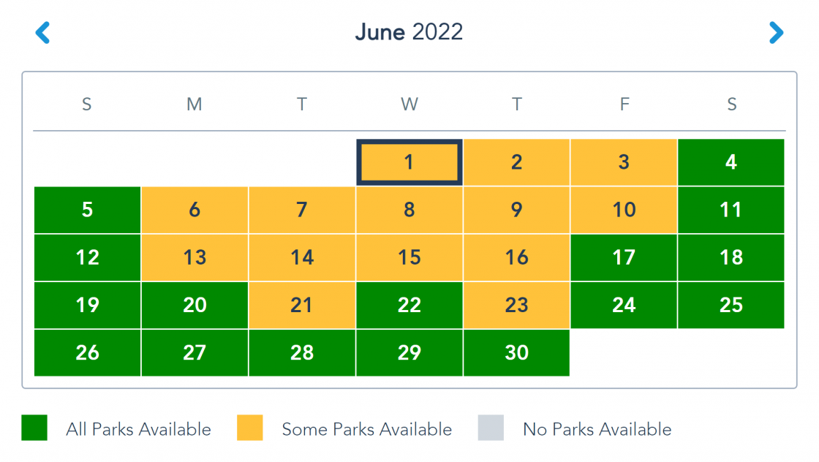Click the date June 15
Viewport: 819px width, 462px height.
click(x=409, y=257)
